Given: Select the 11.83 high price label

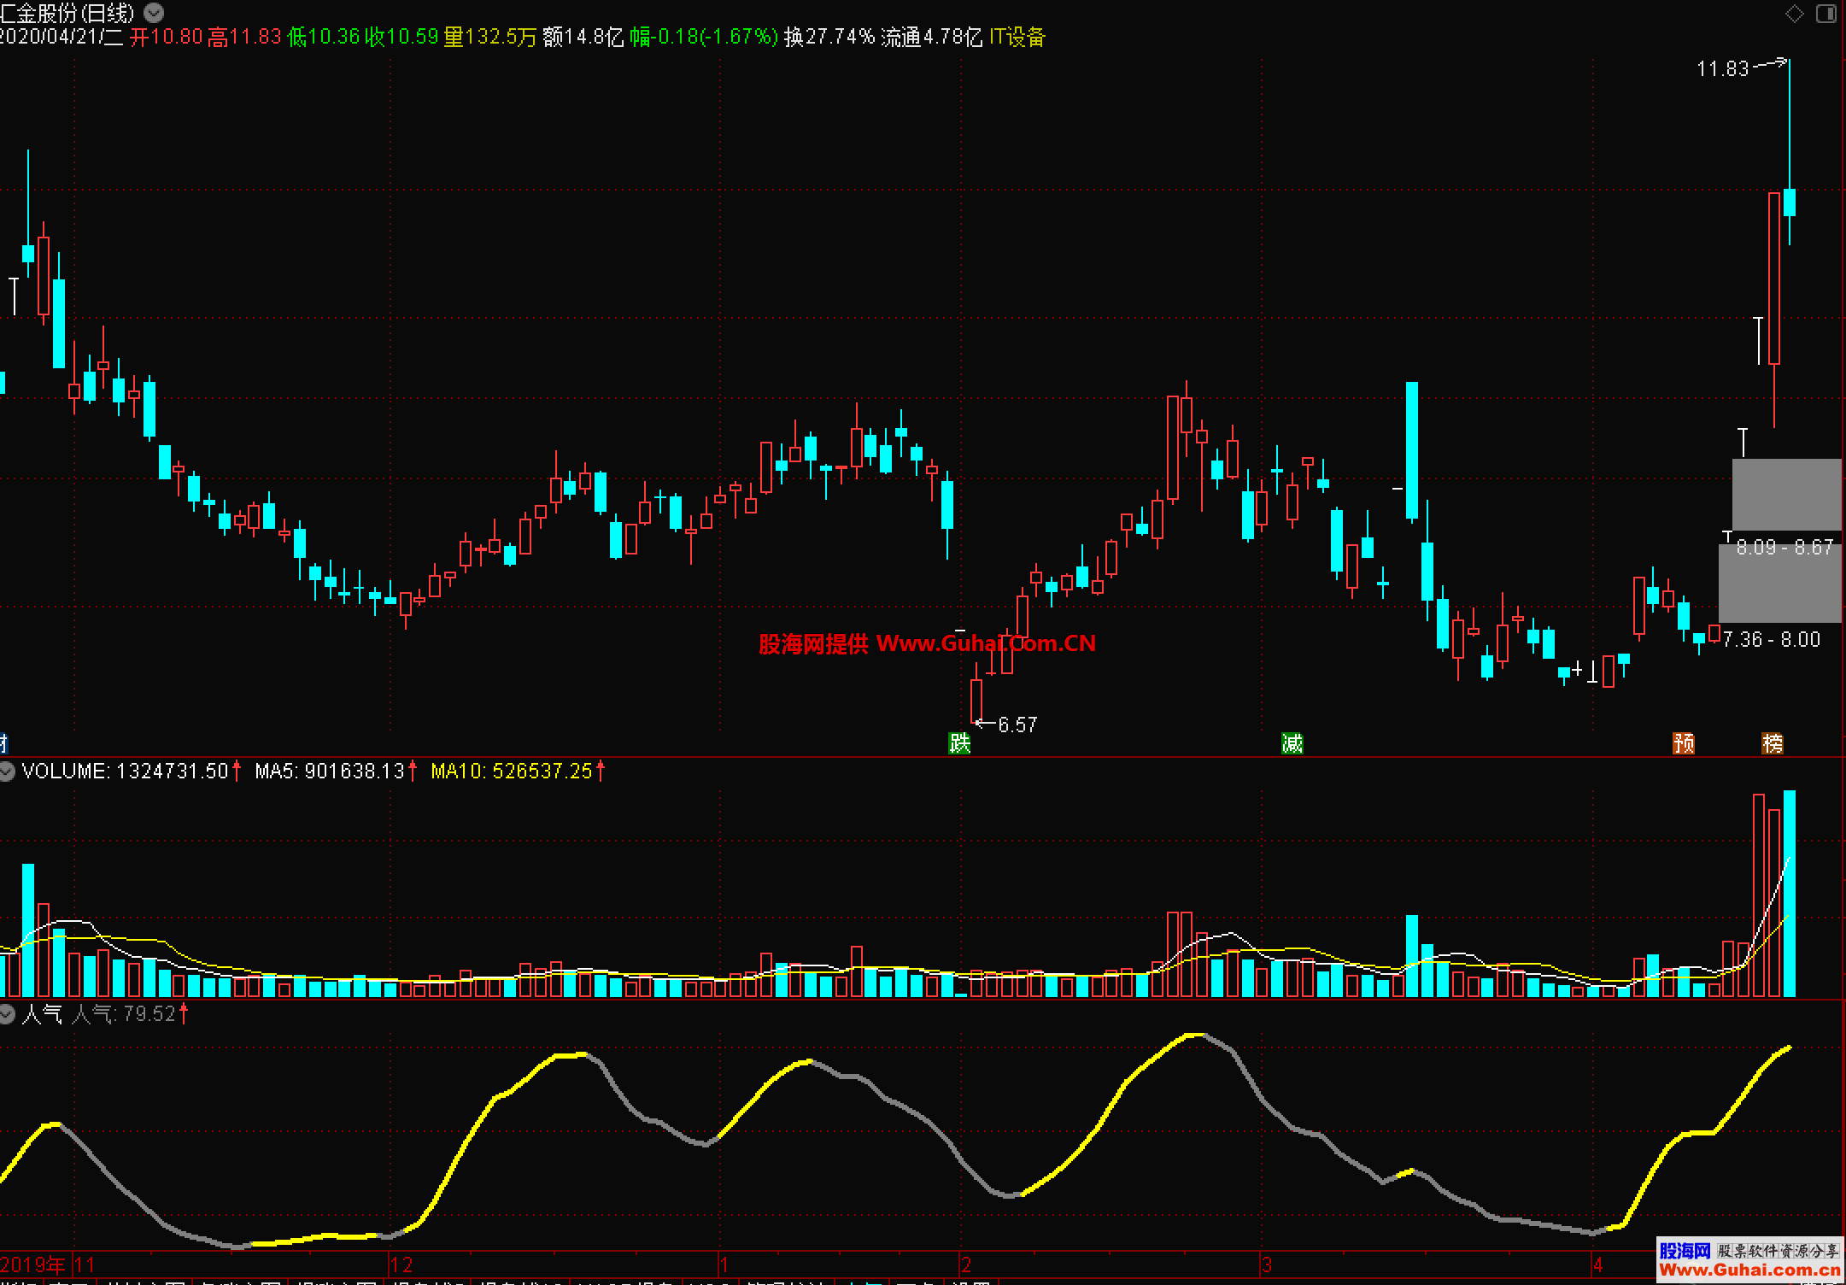Looking at the screenshot, I should coord(1723,68).
